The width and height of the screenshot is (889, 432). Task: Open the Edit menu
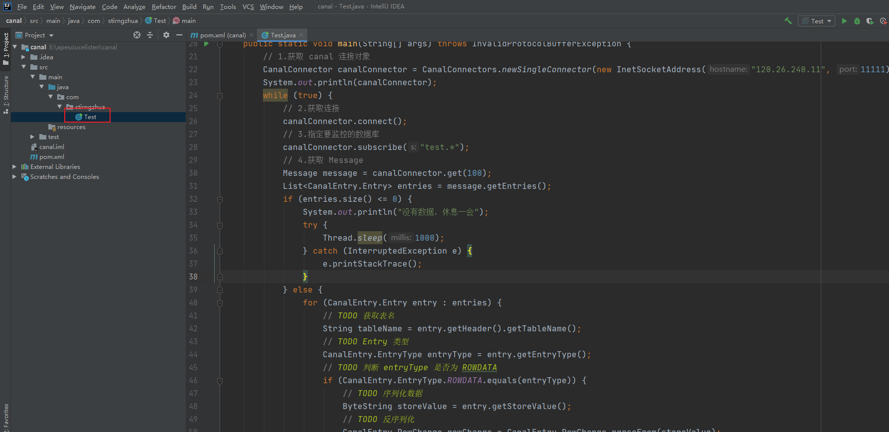(38, 6)
